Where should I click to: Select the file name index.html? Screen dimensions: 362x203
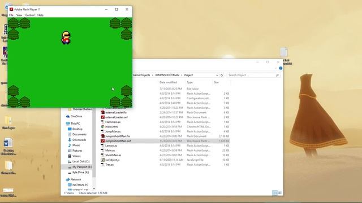click(112, 126)
